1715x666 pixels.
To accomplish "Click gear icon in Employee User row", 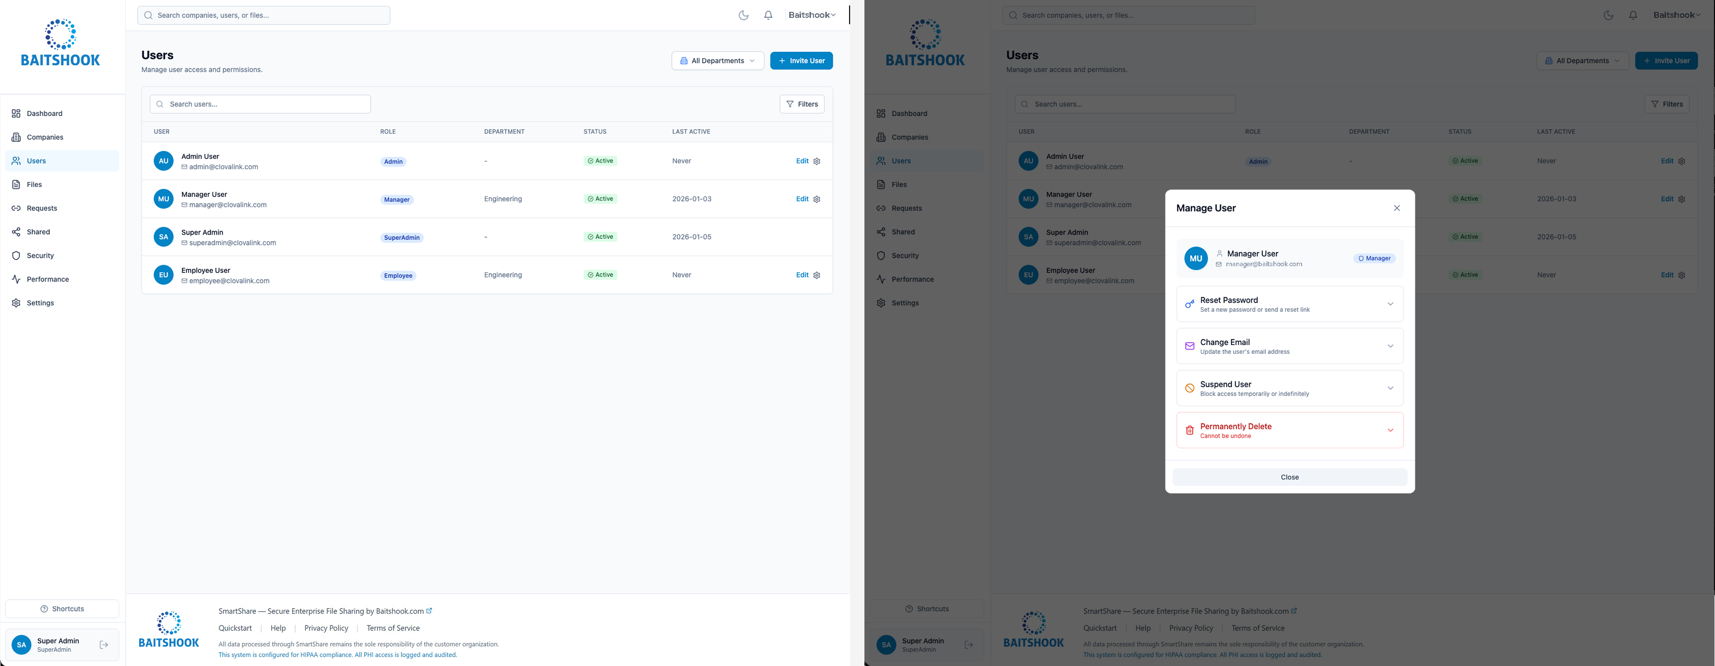I will pos(817,275).
